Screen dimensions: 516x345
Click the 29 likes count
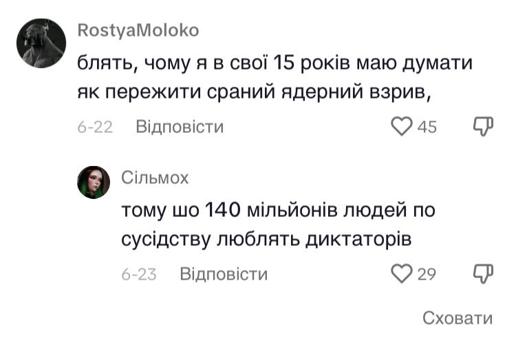point(427,273)
